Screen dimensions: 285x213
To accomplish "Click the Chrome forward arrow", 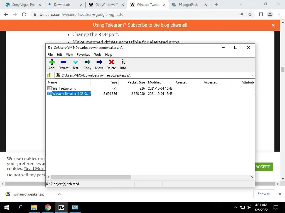I will tap(15, 14).
